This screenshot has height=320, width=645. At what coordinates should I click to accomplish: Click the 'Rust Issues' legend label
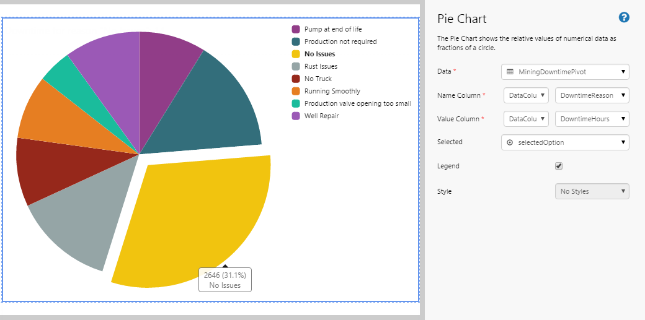[321, 66]
